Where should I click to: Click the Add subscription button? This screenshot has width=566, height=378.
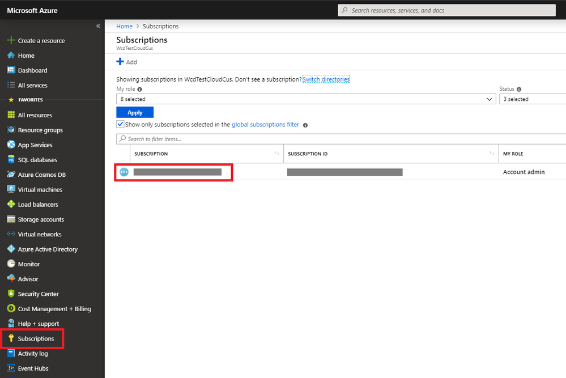click(127, 62)
